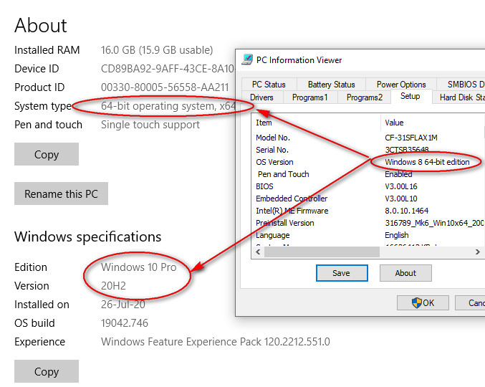
Task: Switch to the Hard Disk Status tab
Action: (x=458, y=97)
